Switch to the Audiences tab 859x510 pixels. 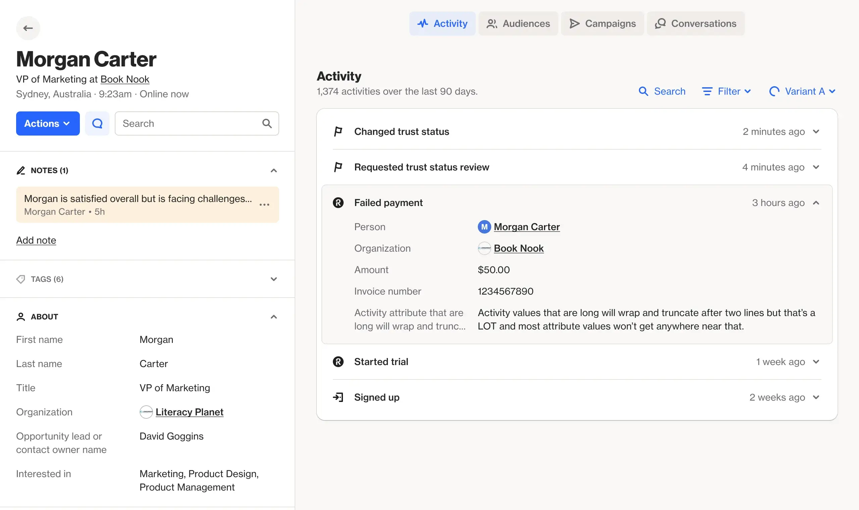click(x=518, y=23)
